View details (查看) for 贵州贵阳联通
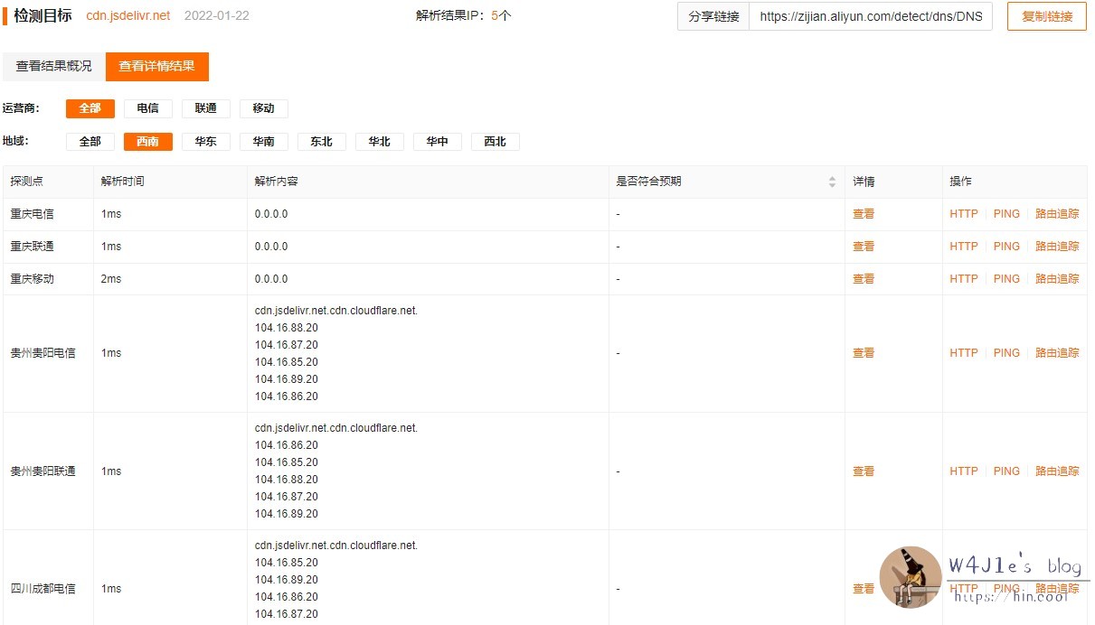 pyautogui.click(x=864, y=471)
